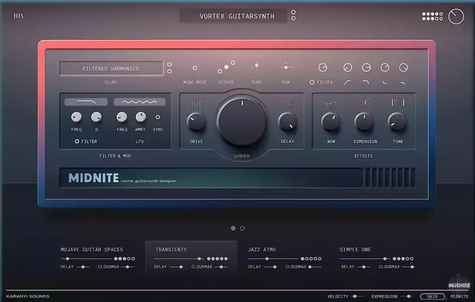Image resolution: width=475 pixels, height=302 pixels.
Task: Step sounds with the Filtered Harmonics arrows
Action: pyautogui.click(x=169, y=68)
